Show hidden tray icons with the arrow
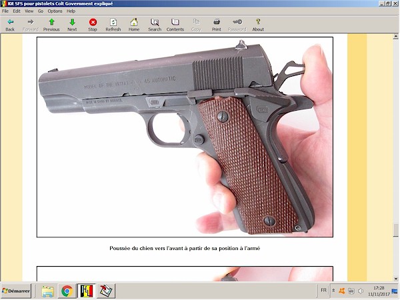Image resolution: width=400 pixels, height=300 pixels. [333, 291]
